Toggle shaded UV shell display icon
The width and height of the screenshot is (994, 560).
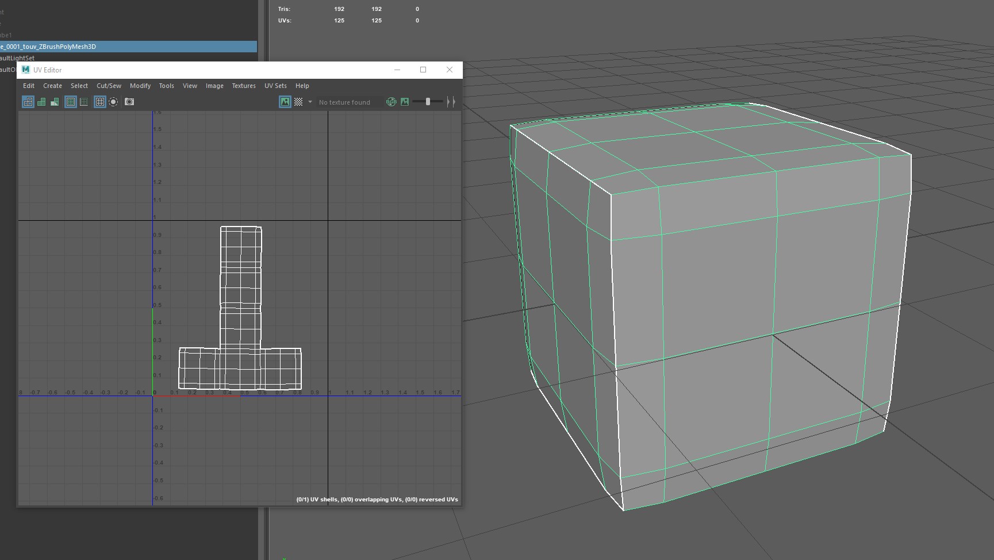click(41, 102)
